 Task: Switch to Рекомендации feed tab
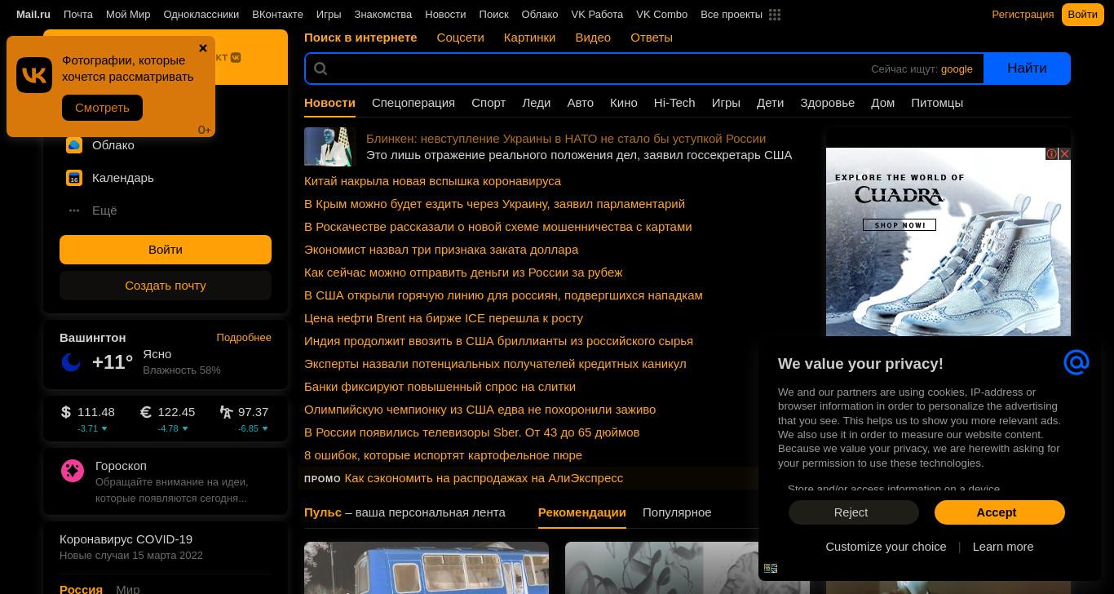point(582,512)
